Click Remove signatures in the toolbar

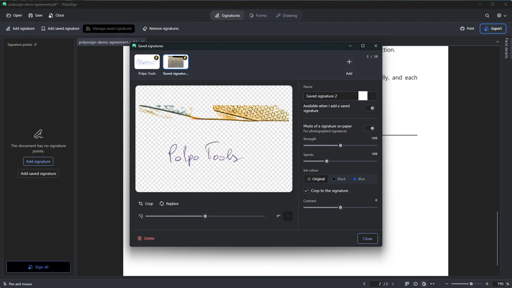[x=161, y=29]
